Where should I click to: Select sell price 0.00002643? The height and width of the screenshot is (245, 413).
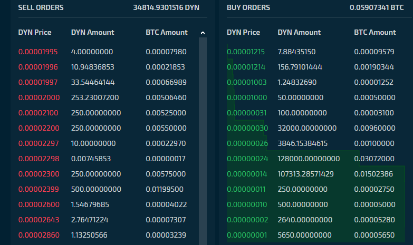[39, 220]
